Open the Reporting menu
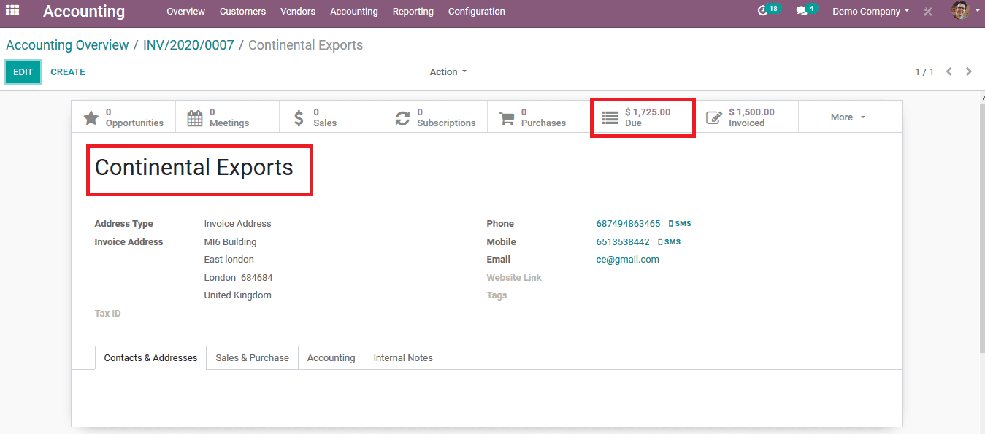985x434 pixels. click(413, 11)
